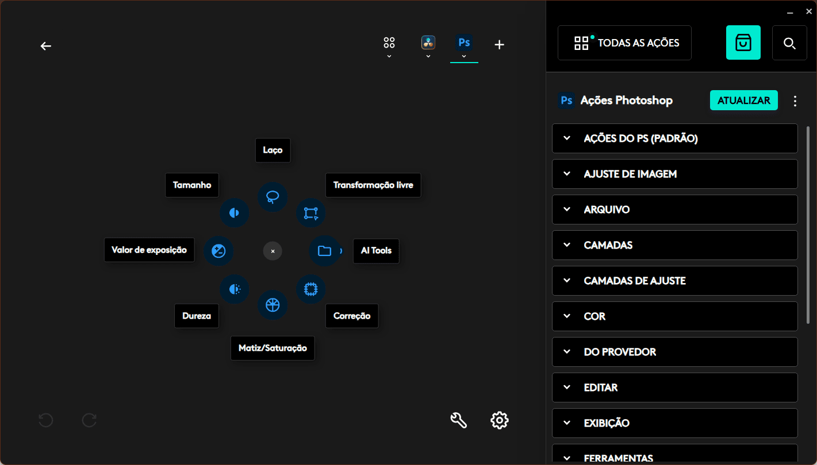
Task: Select the Correção patch icon
Action: pos(311,289)
